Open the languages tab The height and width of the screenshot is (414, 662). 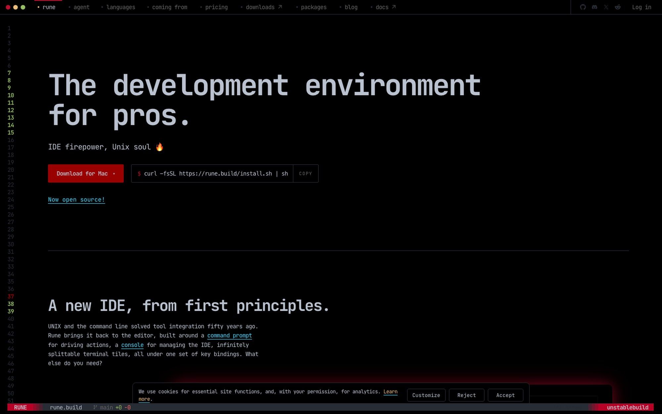(x=118, y=7)
